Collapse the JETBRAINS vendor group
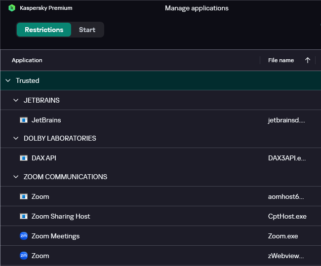The image size is (321, 266). [16, 100]
